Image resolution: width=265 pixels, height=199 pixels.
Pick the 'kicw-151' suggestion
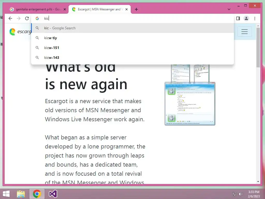coord(132,48)
